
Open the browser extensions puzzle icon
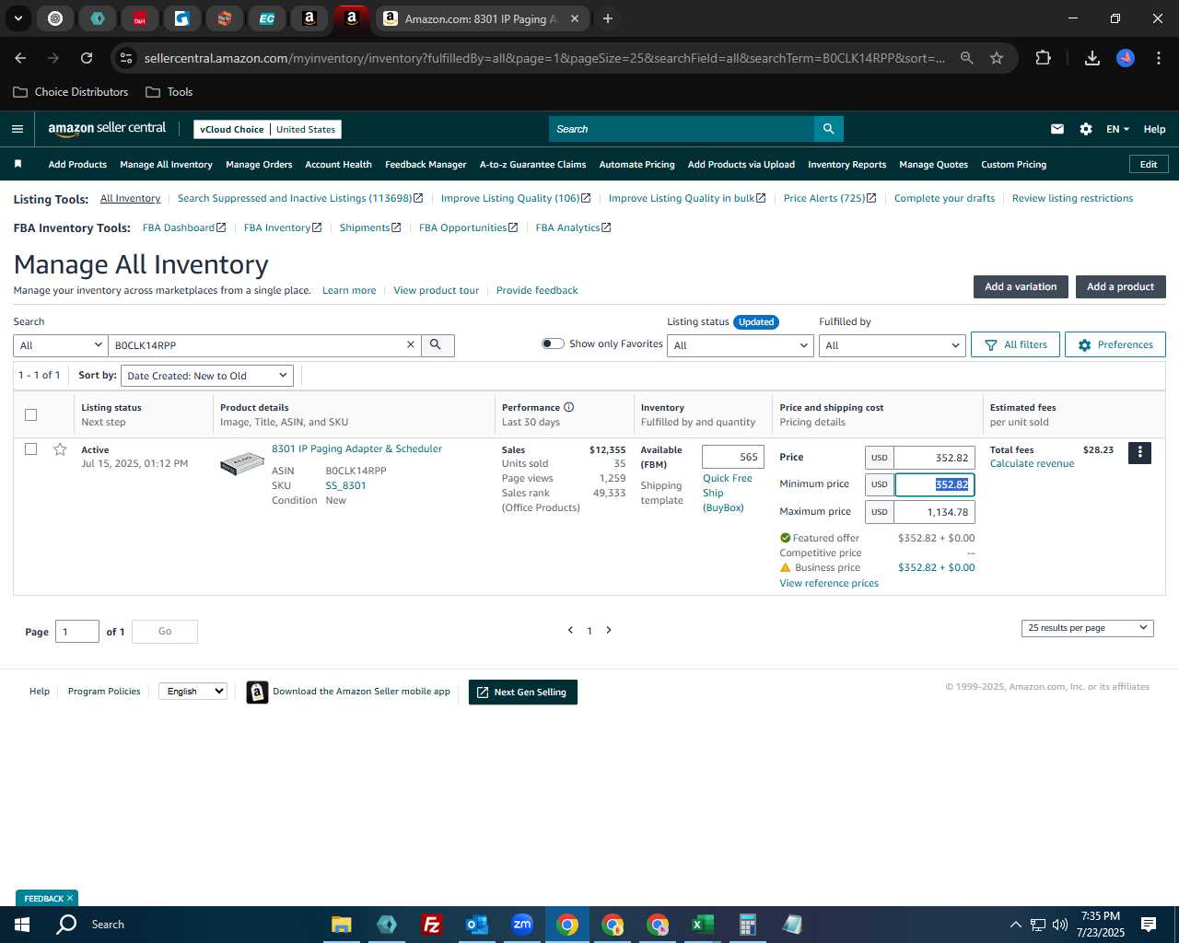point(1043,58)
